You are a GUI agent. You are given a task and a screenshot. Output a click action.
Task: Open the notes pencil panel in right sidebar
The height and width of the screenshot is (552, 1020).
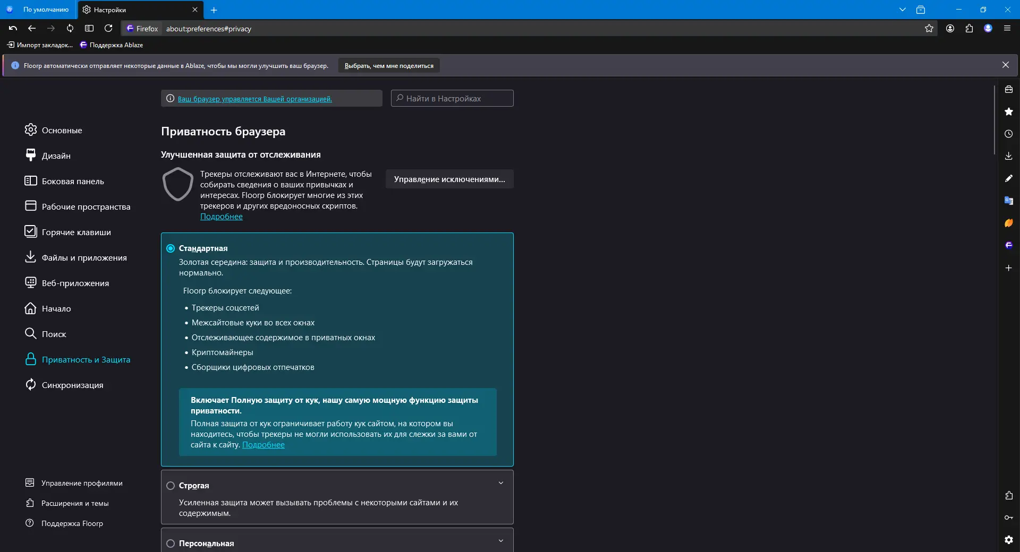pyautogui.click(x=1009, y=179)
